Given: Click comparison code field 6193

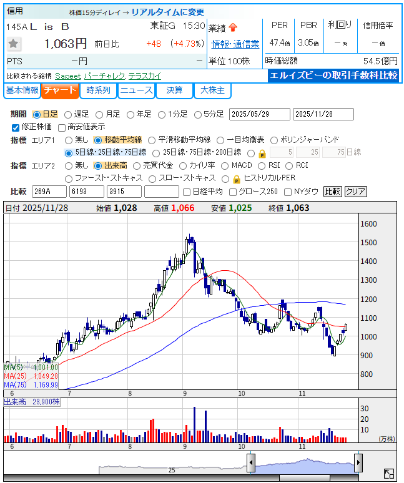Looking at the screenshot, I should pyautogui.click(x=87, y=192).
